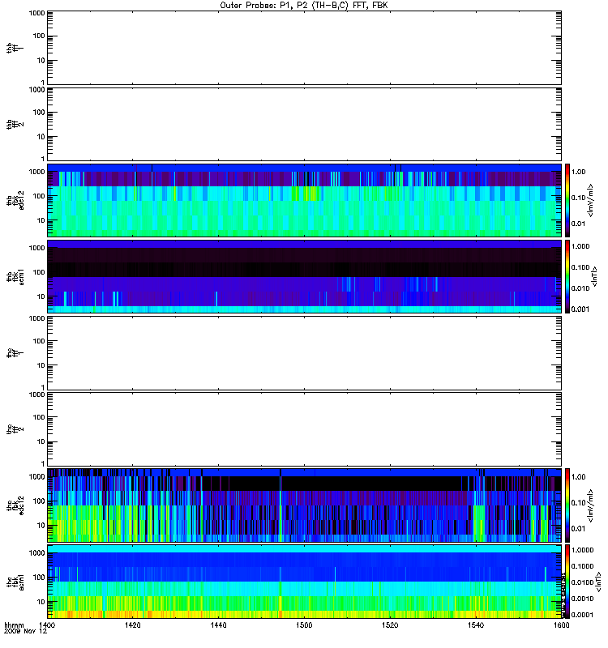608x648 pixels.
Task: Click the thb fbk scm1 color bar
Action: 567,276
